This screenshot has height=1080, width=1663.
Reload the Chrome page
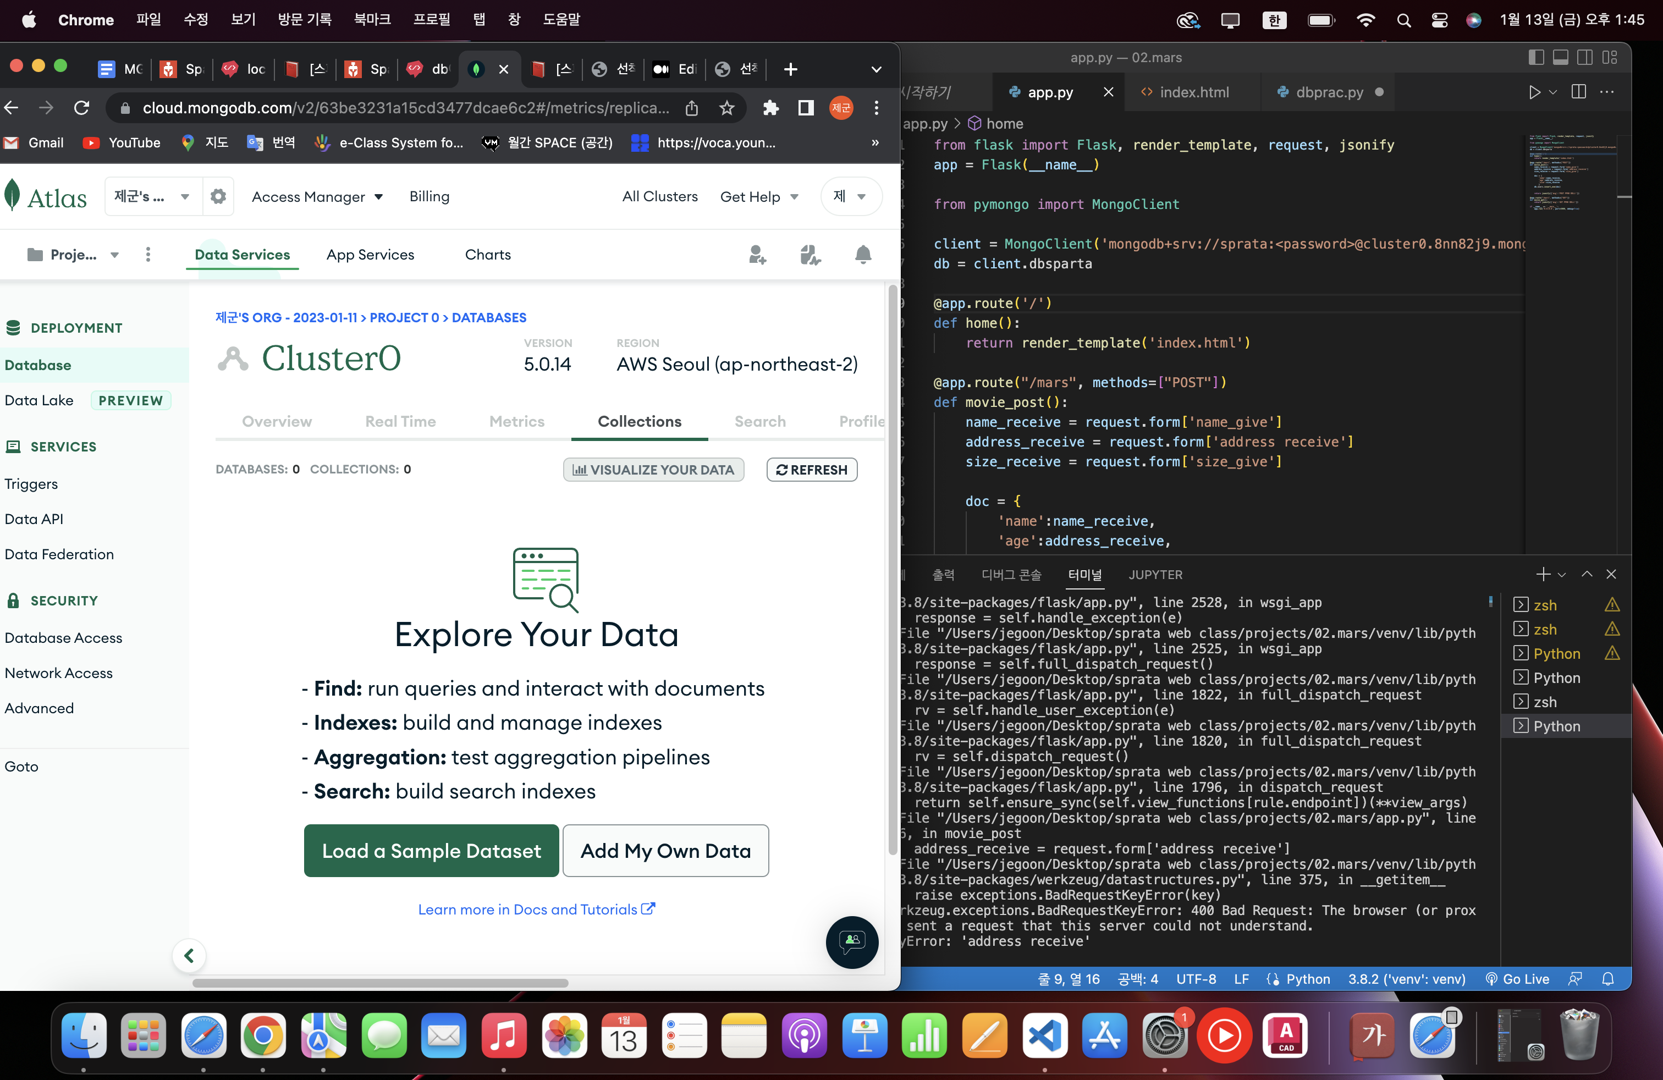82,108
